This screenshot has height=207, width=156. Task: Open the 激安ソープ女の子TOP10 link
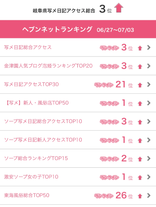click(x=31, y=177)
